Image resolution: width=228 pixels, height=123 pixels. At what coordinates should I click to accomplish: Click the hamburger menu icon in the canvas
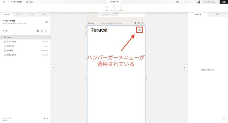pyautogui.click(x=140, y=30)
